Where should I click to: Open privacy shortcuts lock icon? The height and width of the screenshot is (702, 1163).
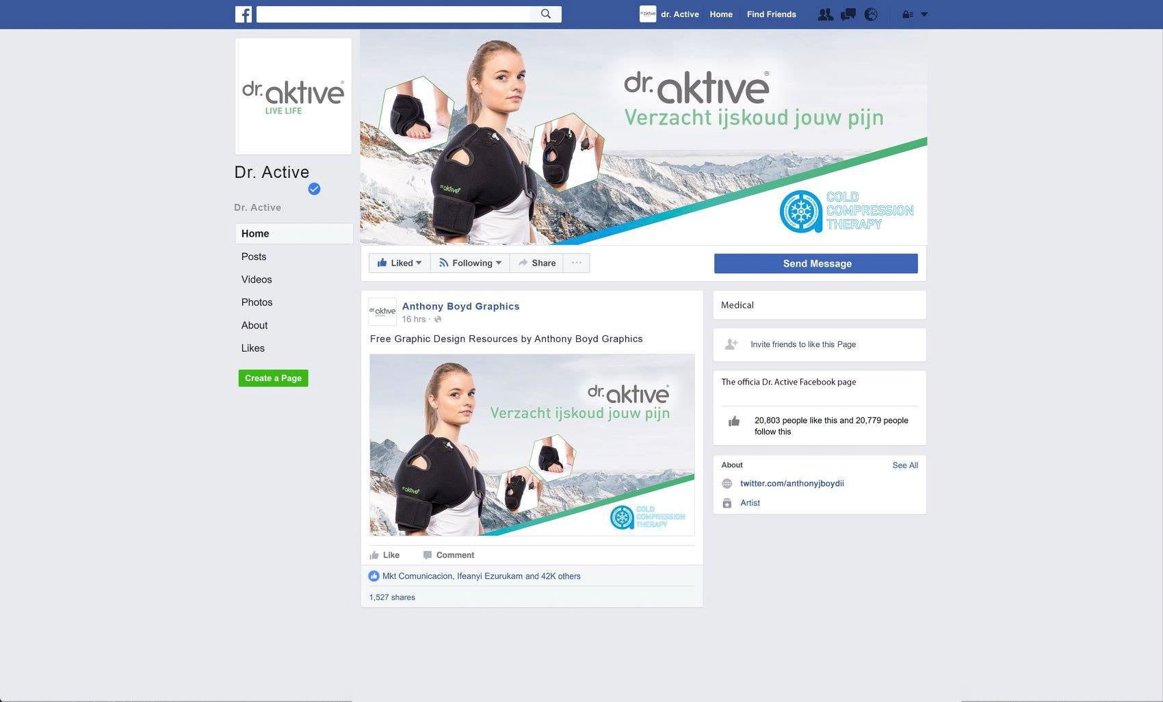click(x=907, y=14)
